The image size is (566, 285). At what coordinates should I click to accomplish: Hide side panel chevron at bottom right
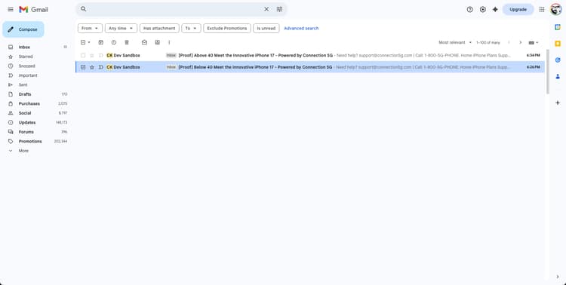click(x=558, y=277)
